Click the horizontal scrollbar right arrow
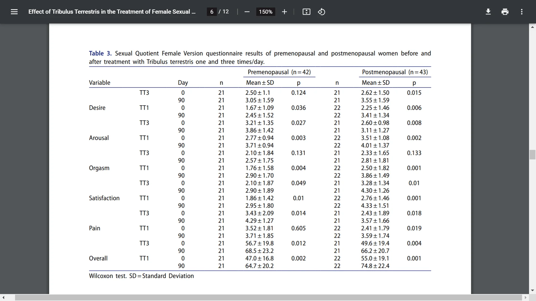The height and width of the screenshot is (301, 536). tap(526, 298)
